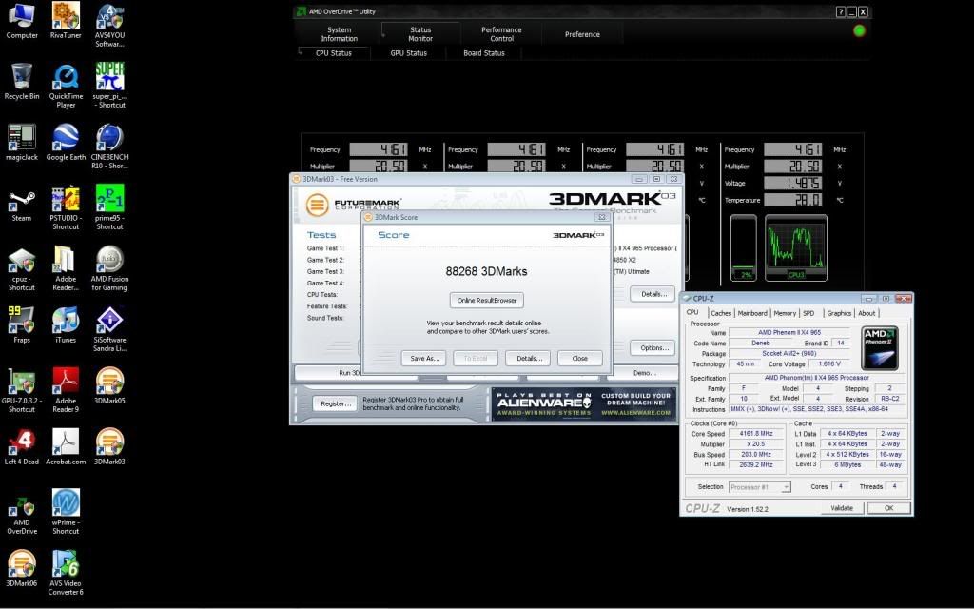The height and width of the screenshot is (609, 974).
Task: Close the 3DMark Score dialog via Close button
Action: (579, 358)
